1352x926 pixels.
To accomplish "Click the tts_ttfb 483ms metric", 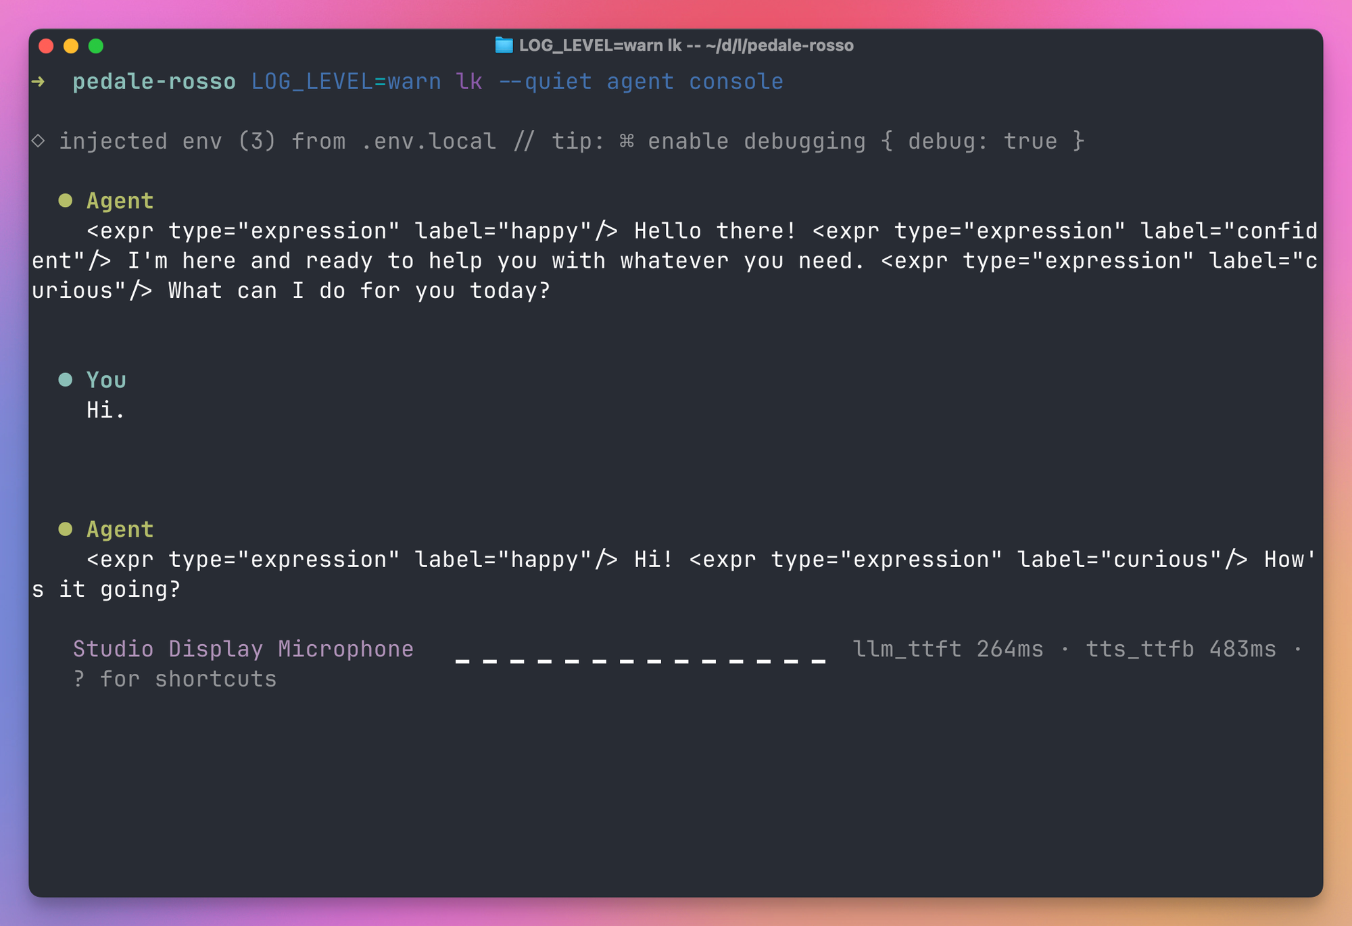I will click(x=1181, y=649).
